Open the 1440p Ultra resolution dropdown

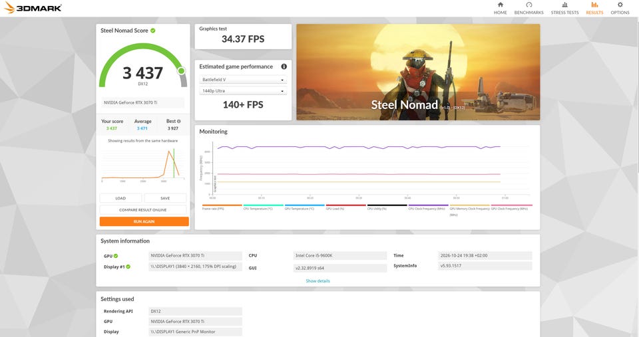(243, 91)
